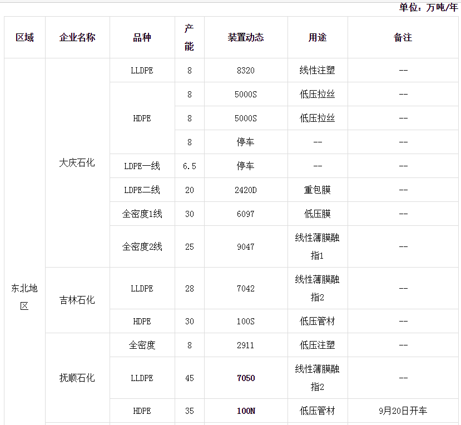Screen dimensions: 461x425
Task: Select the 吉林石化 company cell
Action: (77, 300)
